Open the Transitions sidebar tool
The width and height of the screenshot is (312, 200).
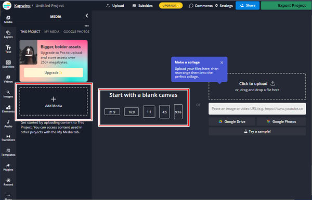click(x=8, y=138)
